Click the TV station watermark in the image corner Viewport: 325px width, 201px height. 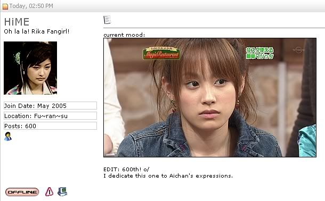(x=298, y=50)
